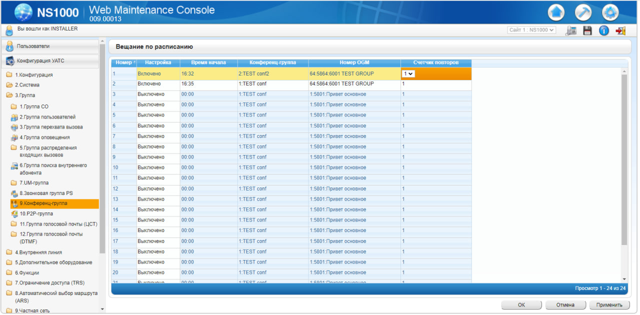This screenshot has width=640, height=315.
Task: Click the icon of 2.Группа пользователей
Action: click(14, 117)
